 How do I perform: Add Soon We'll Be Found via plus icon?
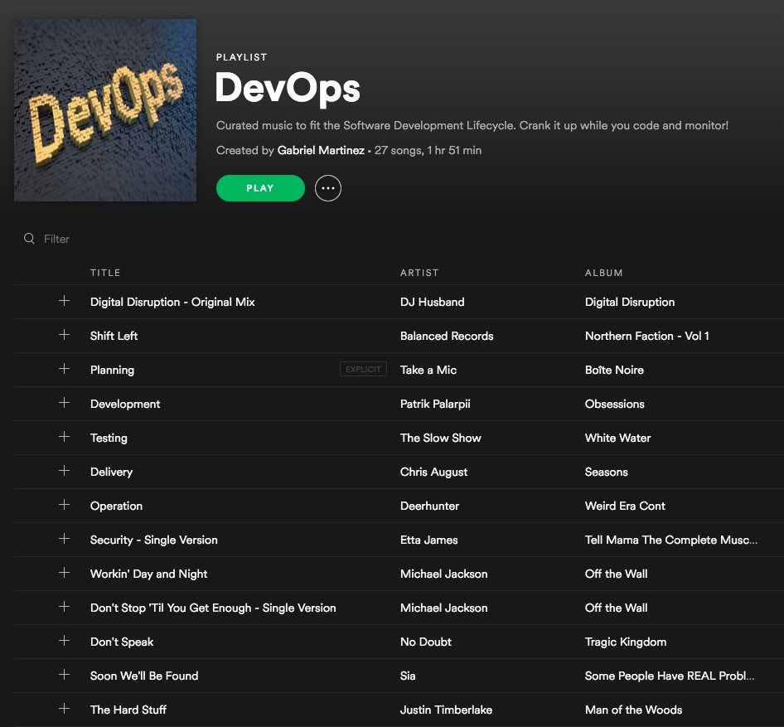(64, 675)
